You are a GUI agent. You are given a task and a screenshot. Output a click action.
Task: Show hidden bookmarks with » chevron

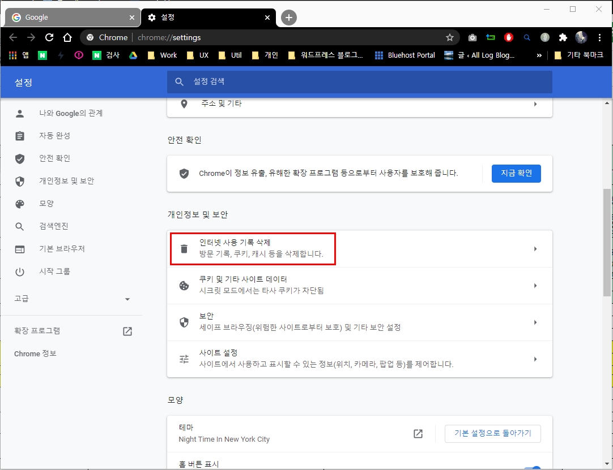pyautogui.click(x=539, y=55)
